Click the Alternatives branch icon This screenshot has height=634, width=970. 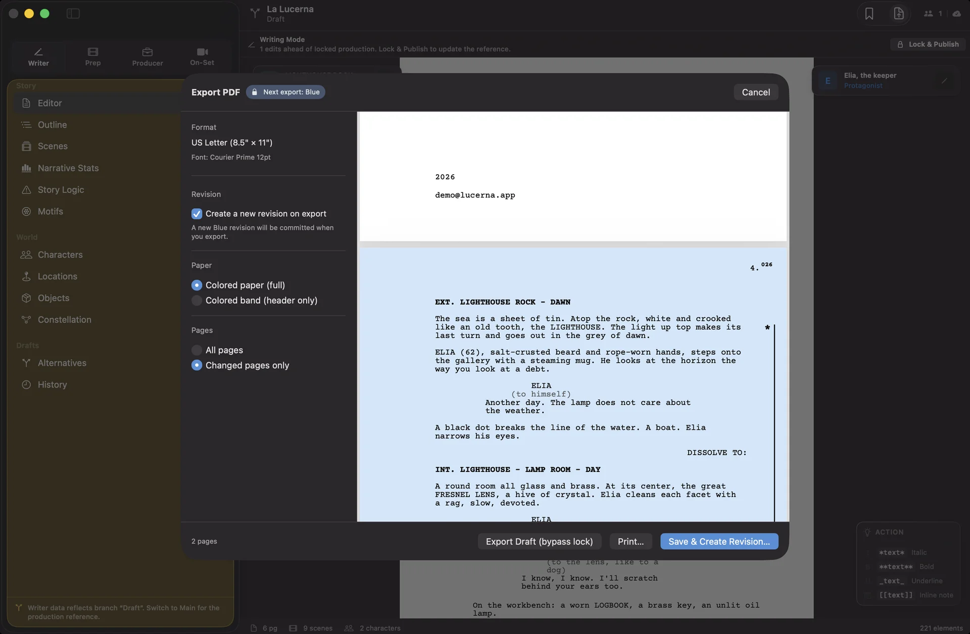pyautogui.click(x=26, y=363)
